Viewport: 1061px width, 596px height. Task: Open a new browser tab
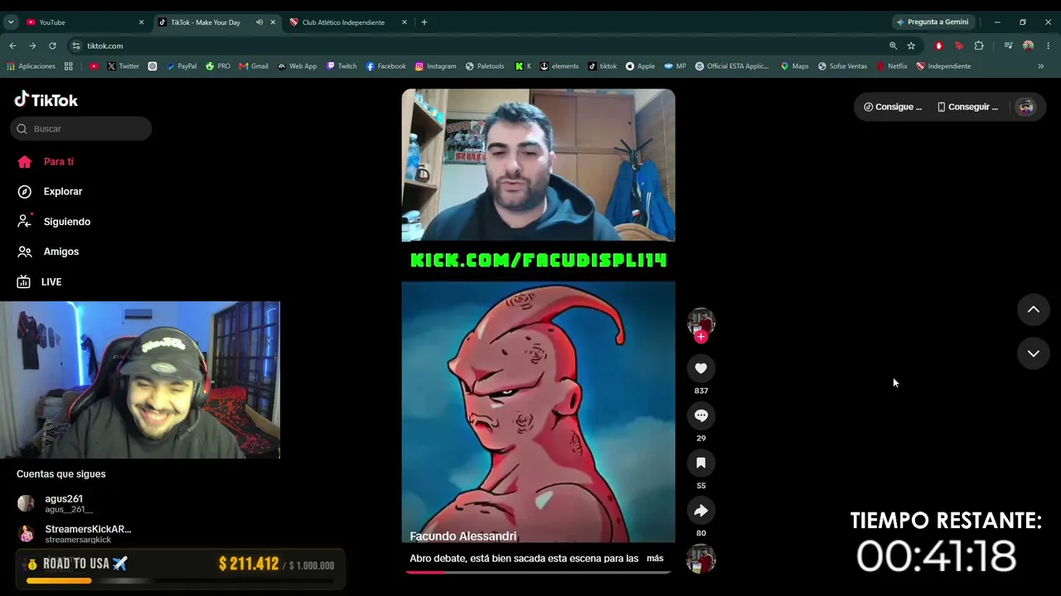(x=424, y=22)
